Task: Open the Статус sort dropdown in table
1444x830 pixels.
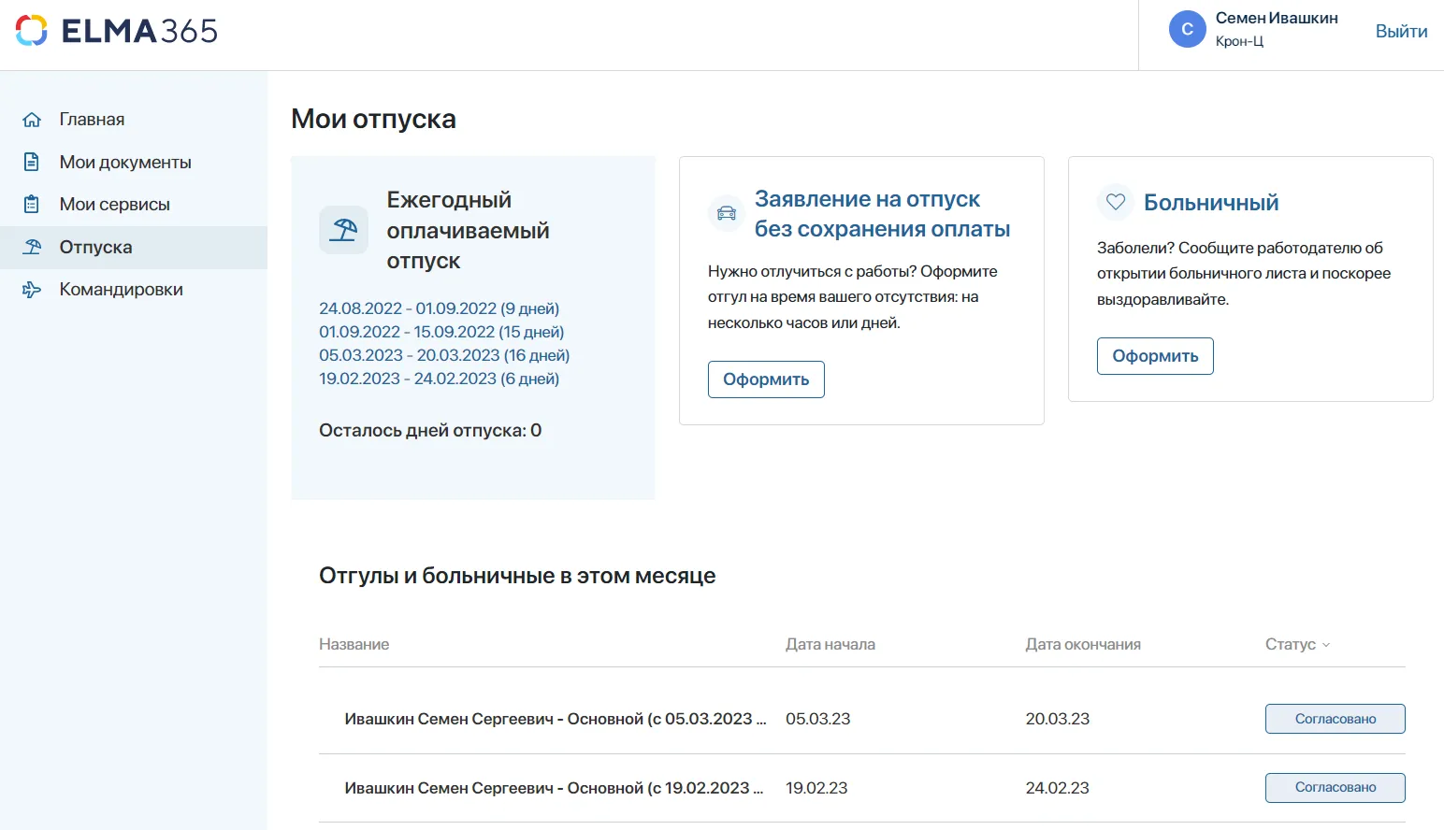Action: [1298, 644]
